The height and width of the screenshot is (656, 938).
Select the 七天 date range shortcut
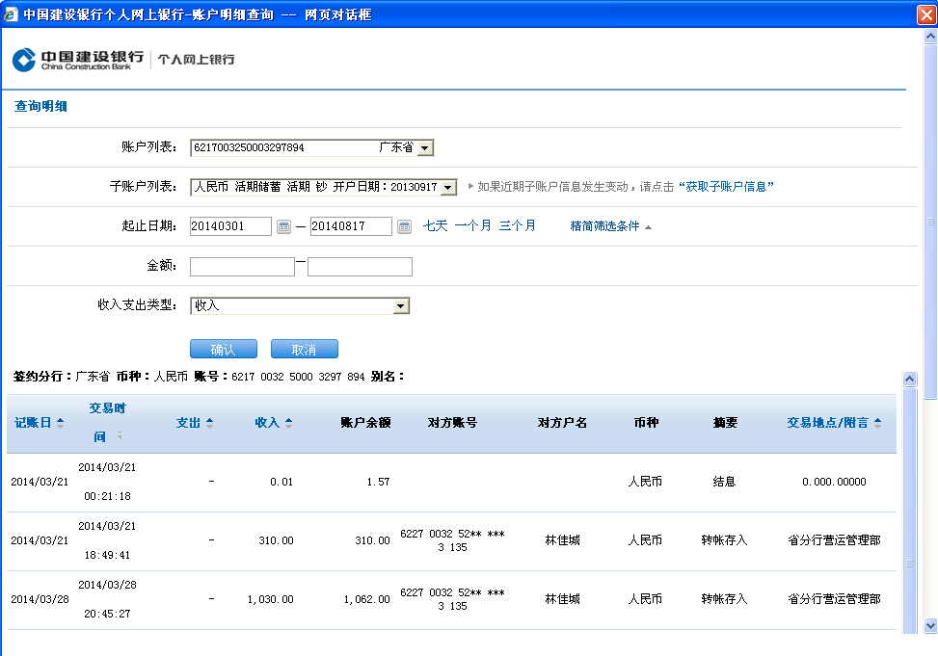435,225
